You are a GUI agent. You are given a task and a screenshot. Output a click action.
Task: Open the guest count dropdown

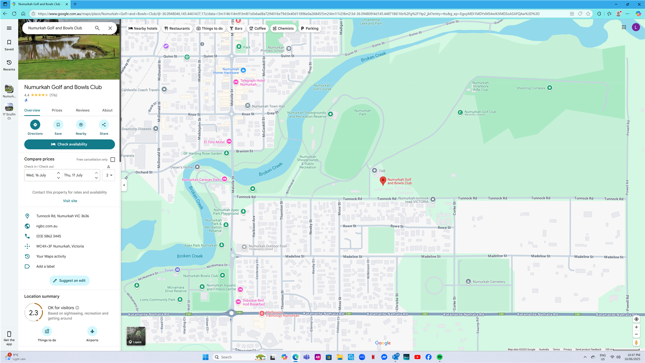108,175
